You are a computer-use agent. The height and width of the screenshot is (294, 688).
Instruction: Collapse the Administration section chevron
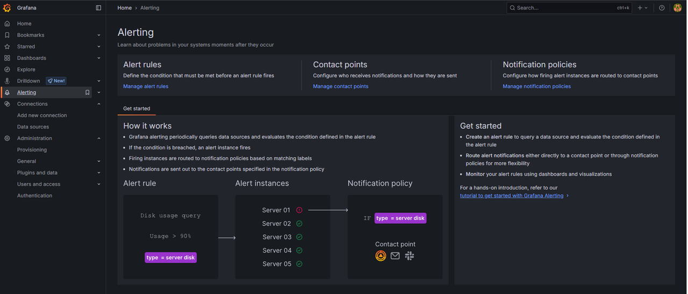(x=99, y=138)
